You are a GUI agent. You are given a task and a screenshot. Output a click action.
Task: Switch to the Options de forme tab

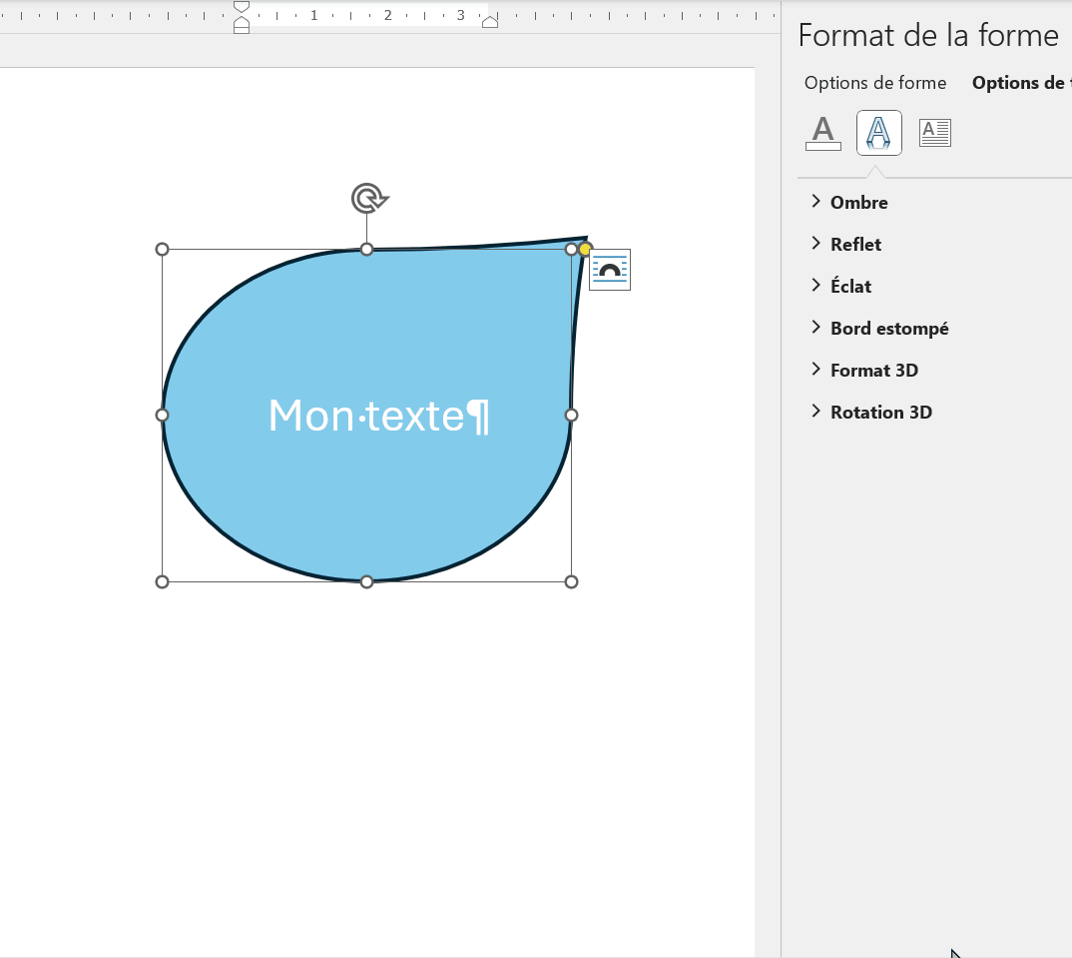(x=875, y=83)
